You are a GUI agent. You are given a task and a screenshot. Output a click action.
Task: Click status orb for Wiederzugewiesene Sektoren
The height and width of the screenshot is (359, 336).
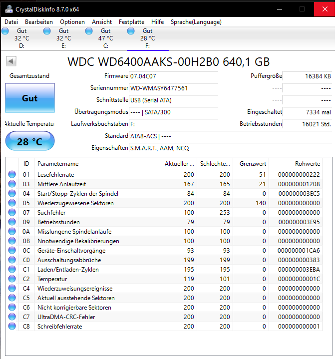coord(12,203)
